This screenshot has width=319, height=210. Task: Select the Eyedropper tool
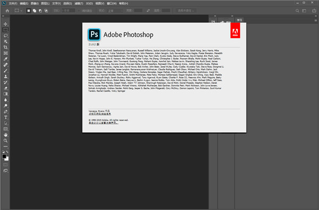[5, 59]
